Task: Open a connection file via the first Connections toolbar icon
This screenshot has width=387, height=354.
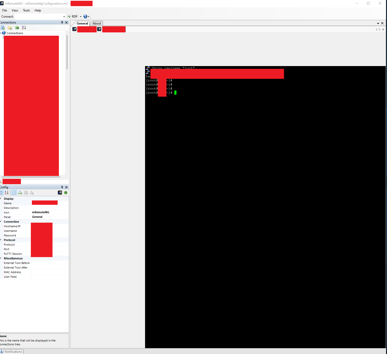Action: 3,28
